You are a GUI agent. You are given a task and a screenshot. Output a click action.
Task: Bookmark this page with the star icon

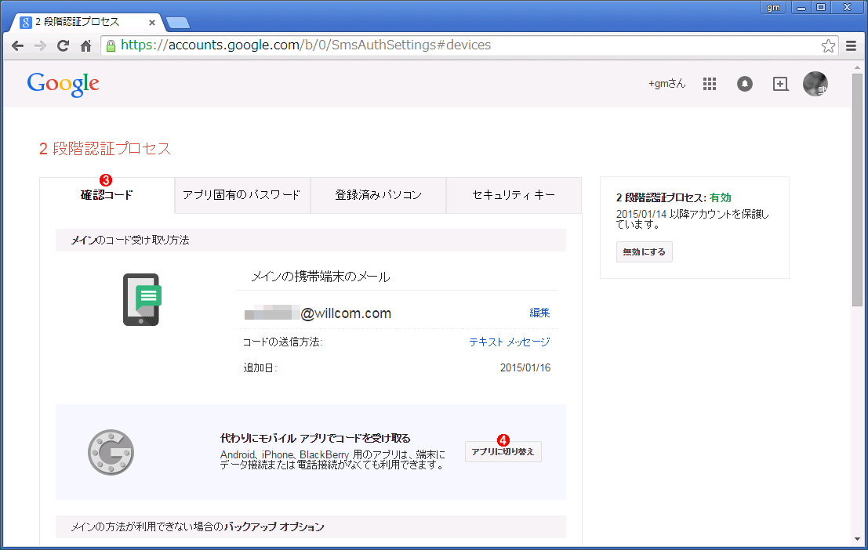pyautogui.click(x=828, y=45)
